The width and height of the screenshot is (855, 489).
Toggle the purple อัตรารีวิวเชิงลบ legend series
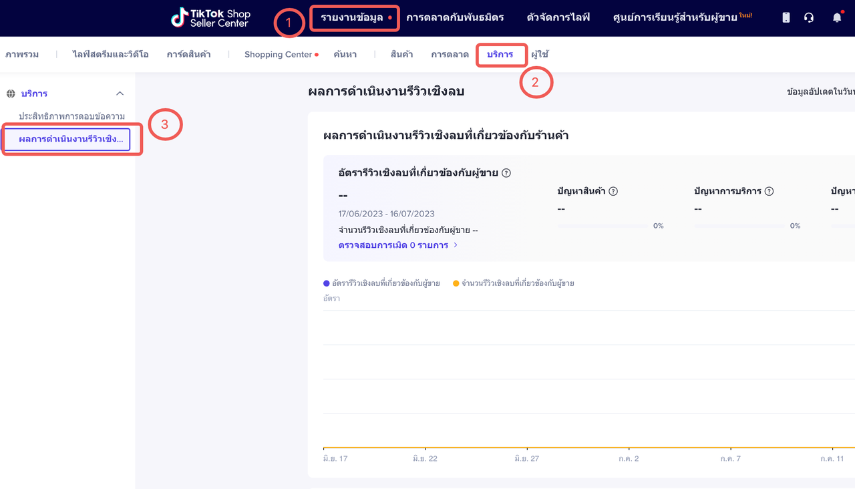pyautogui.click(x=381, y=283)
